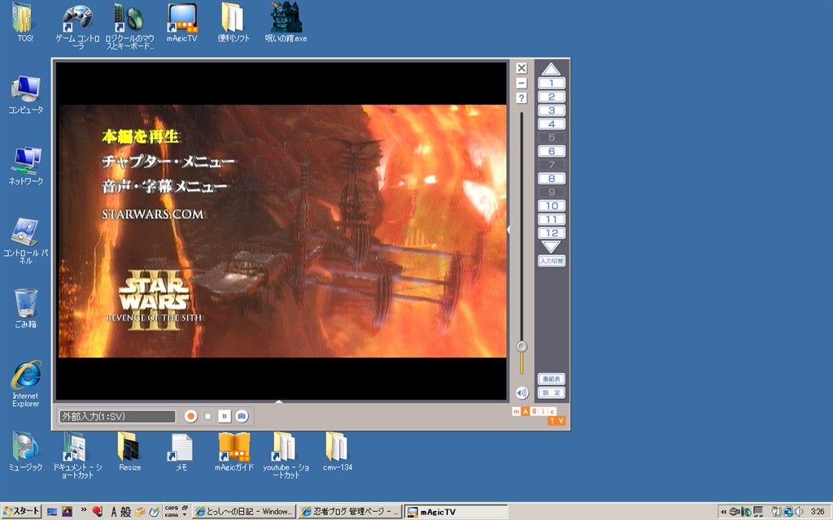Open the ドキュメント shortcut on the desktop
Screen dimensions: 833x520
[77, 455]
